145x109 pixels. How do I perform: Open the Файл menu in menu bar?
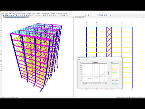click(2, 13)
